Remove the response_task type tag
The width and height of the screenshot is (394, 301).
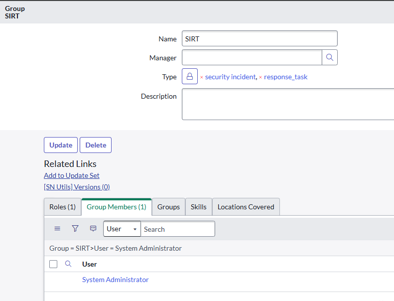[261, 77]
